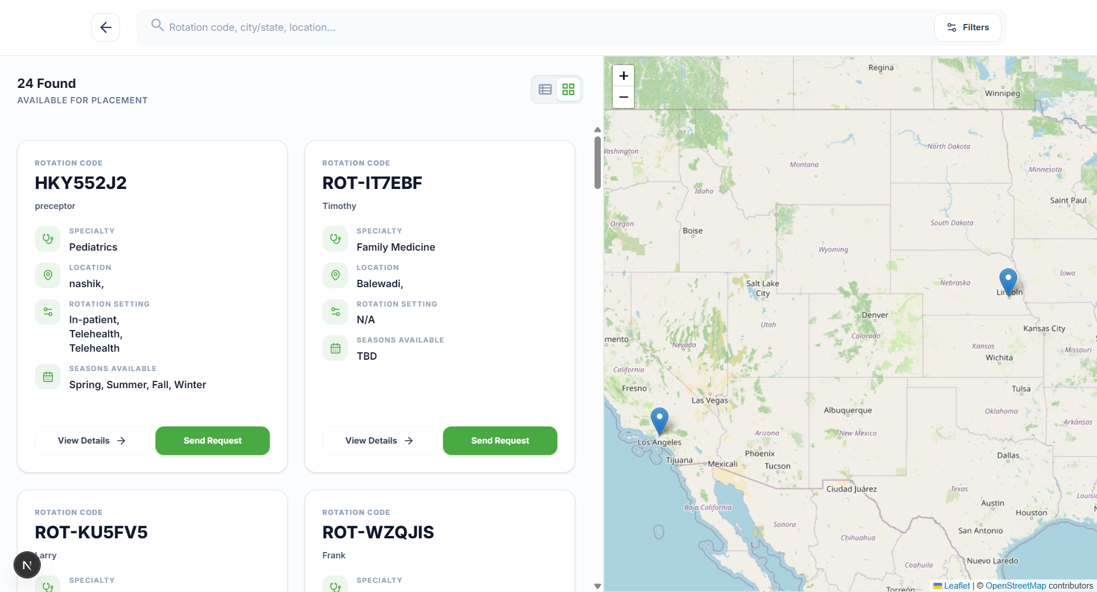This screenshot has width=1097, height=592.
Task: Click location pin icon on ROT-IT7EBF card
Action: pos(336,276)
